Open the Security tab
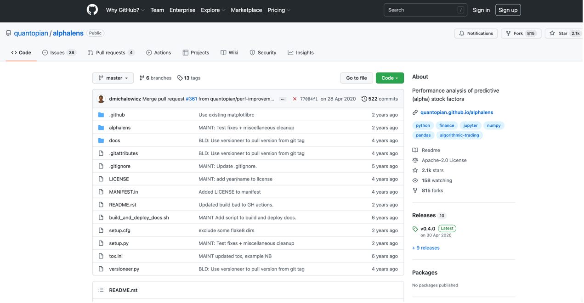The width and height of the screenshot is (584, 303). [263, 53]
